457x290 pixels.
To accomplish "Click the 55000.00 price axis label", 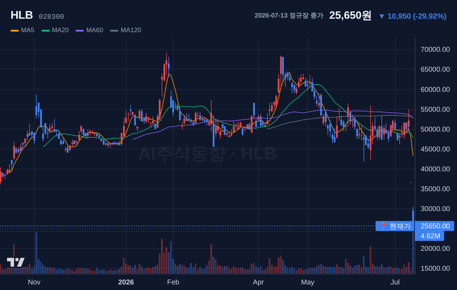I will pos(435,109).
